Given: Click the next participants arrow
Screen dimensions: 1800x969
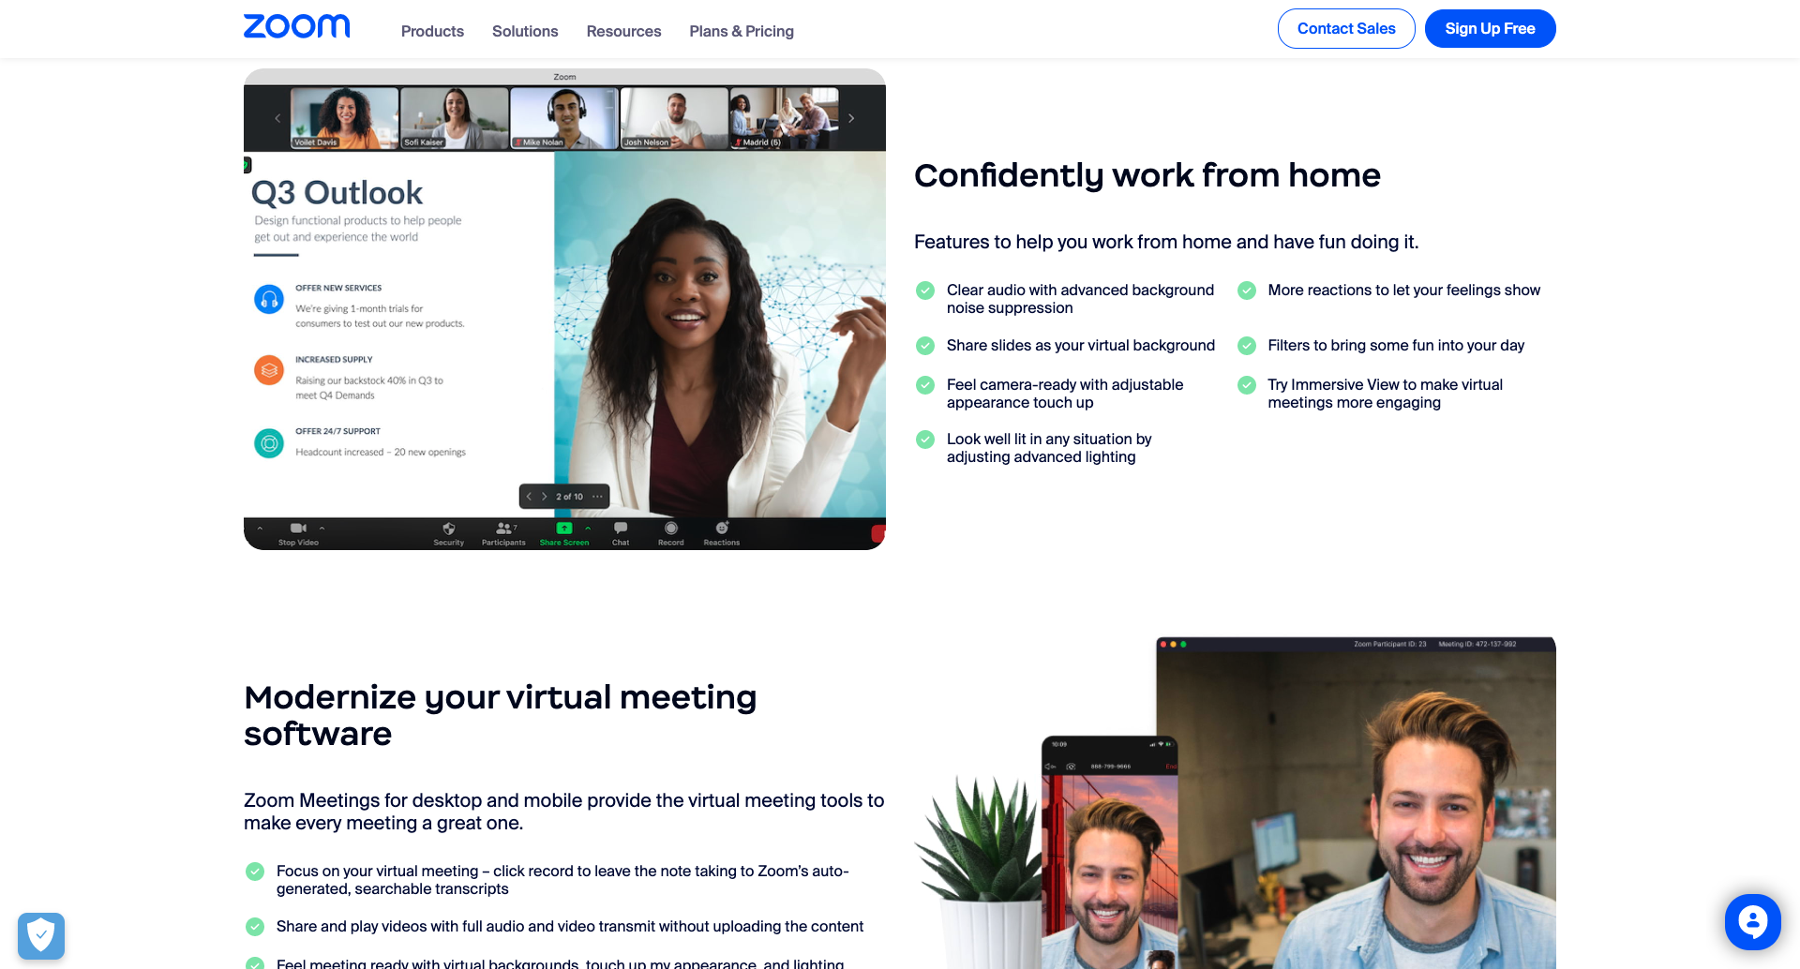Looking at the screenshot, I should [x=851, y=118].
